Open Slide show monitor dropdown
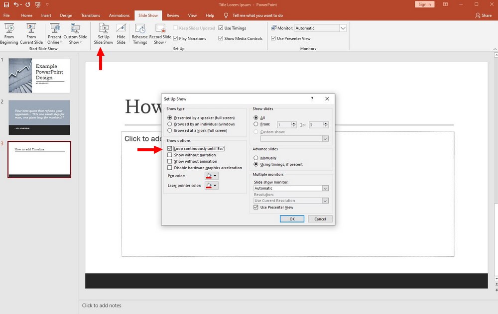This screenshot has height=314, width=498. (325, 188)
